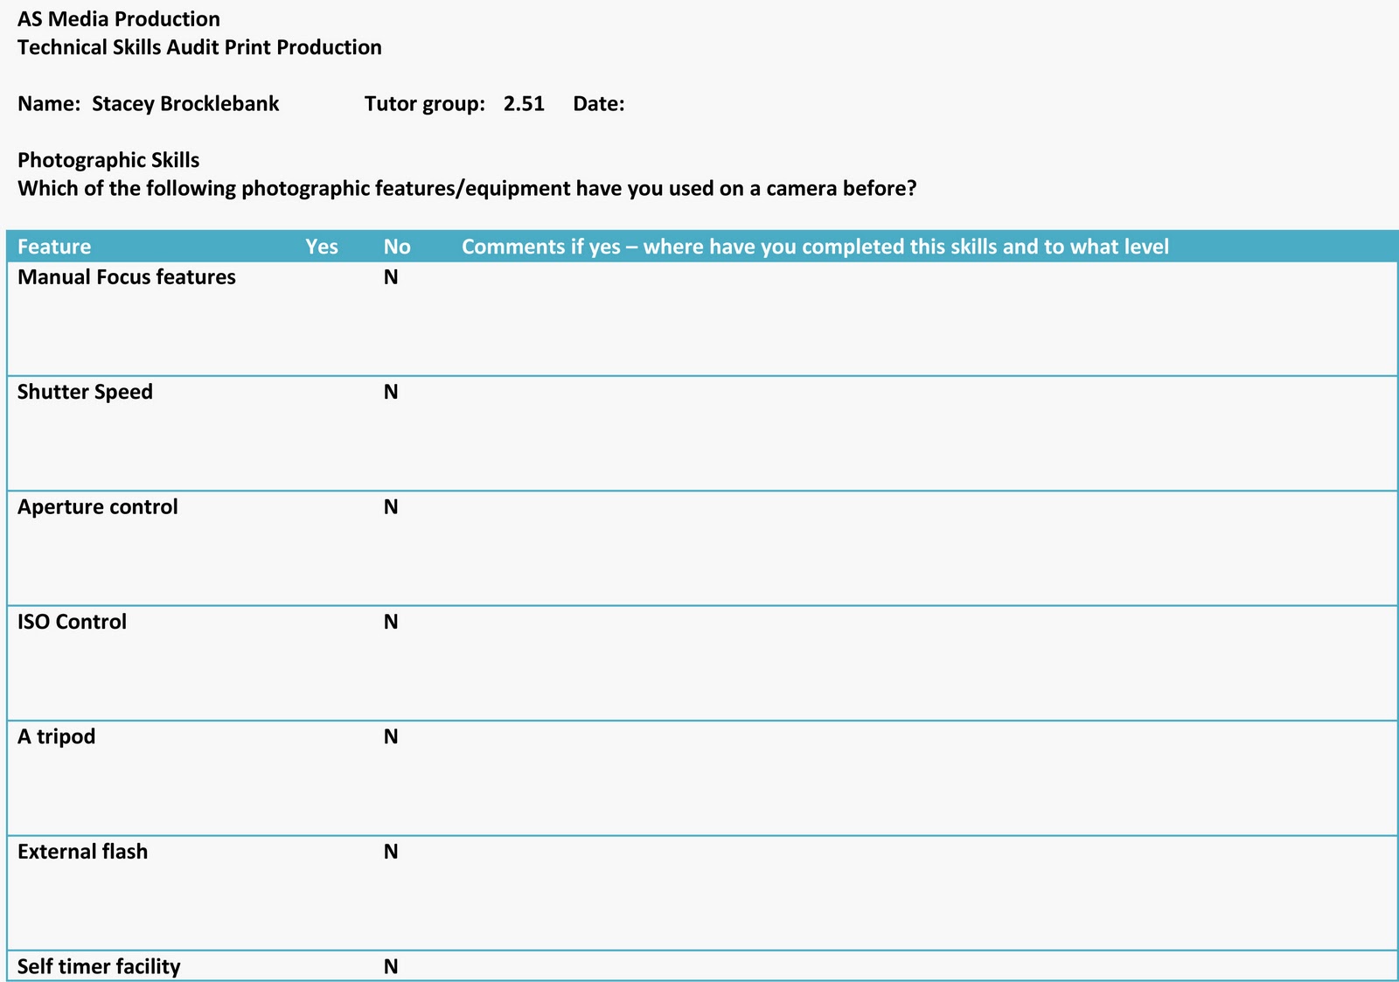Viewport: 1399px width, 982px height.
Task: Click the 'Photographic Skills' heading
Action: [x=108, y=160]
